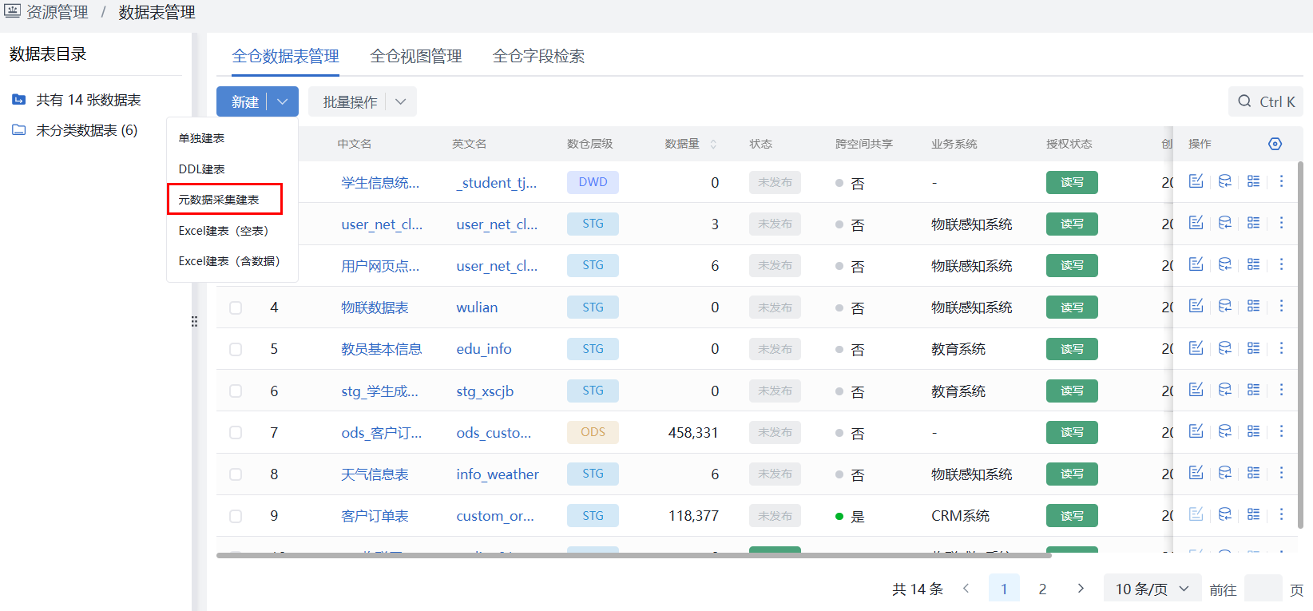
Task: Open field list icon for info_weather row
Action: [1253, 473]
